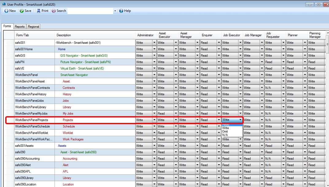
Task: Click the Assets description link
Action: tap(63, 145)
